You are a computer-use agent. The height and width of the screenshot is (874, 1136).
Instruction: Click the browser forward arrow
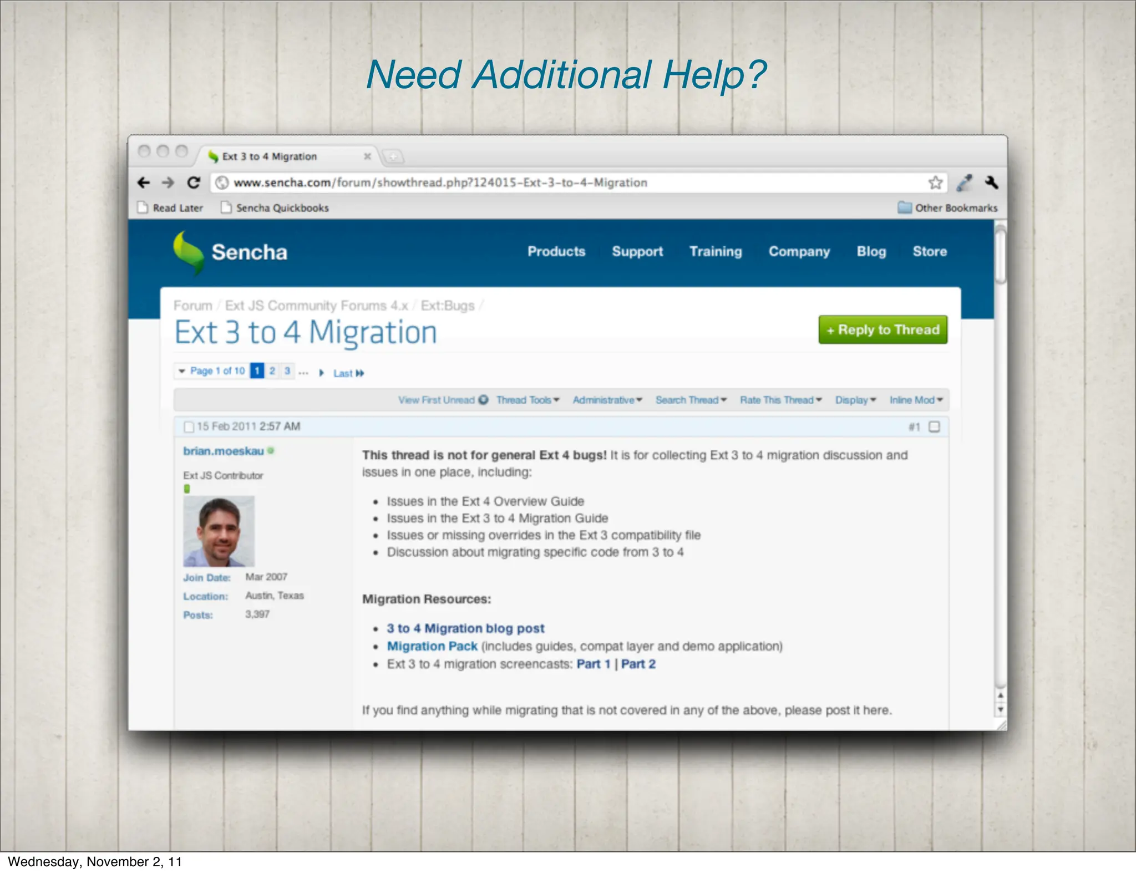point(168,182)
